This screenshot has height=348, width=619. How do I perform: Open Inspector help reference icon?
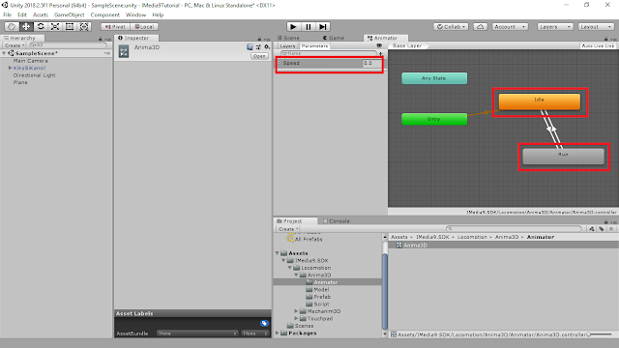[x=250, y=47]
